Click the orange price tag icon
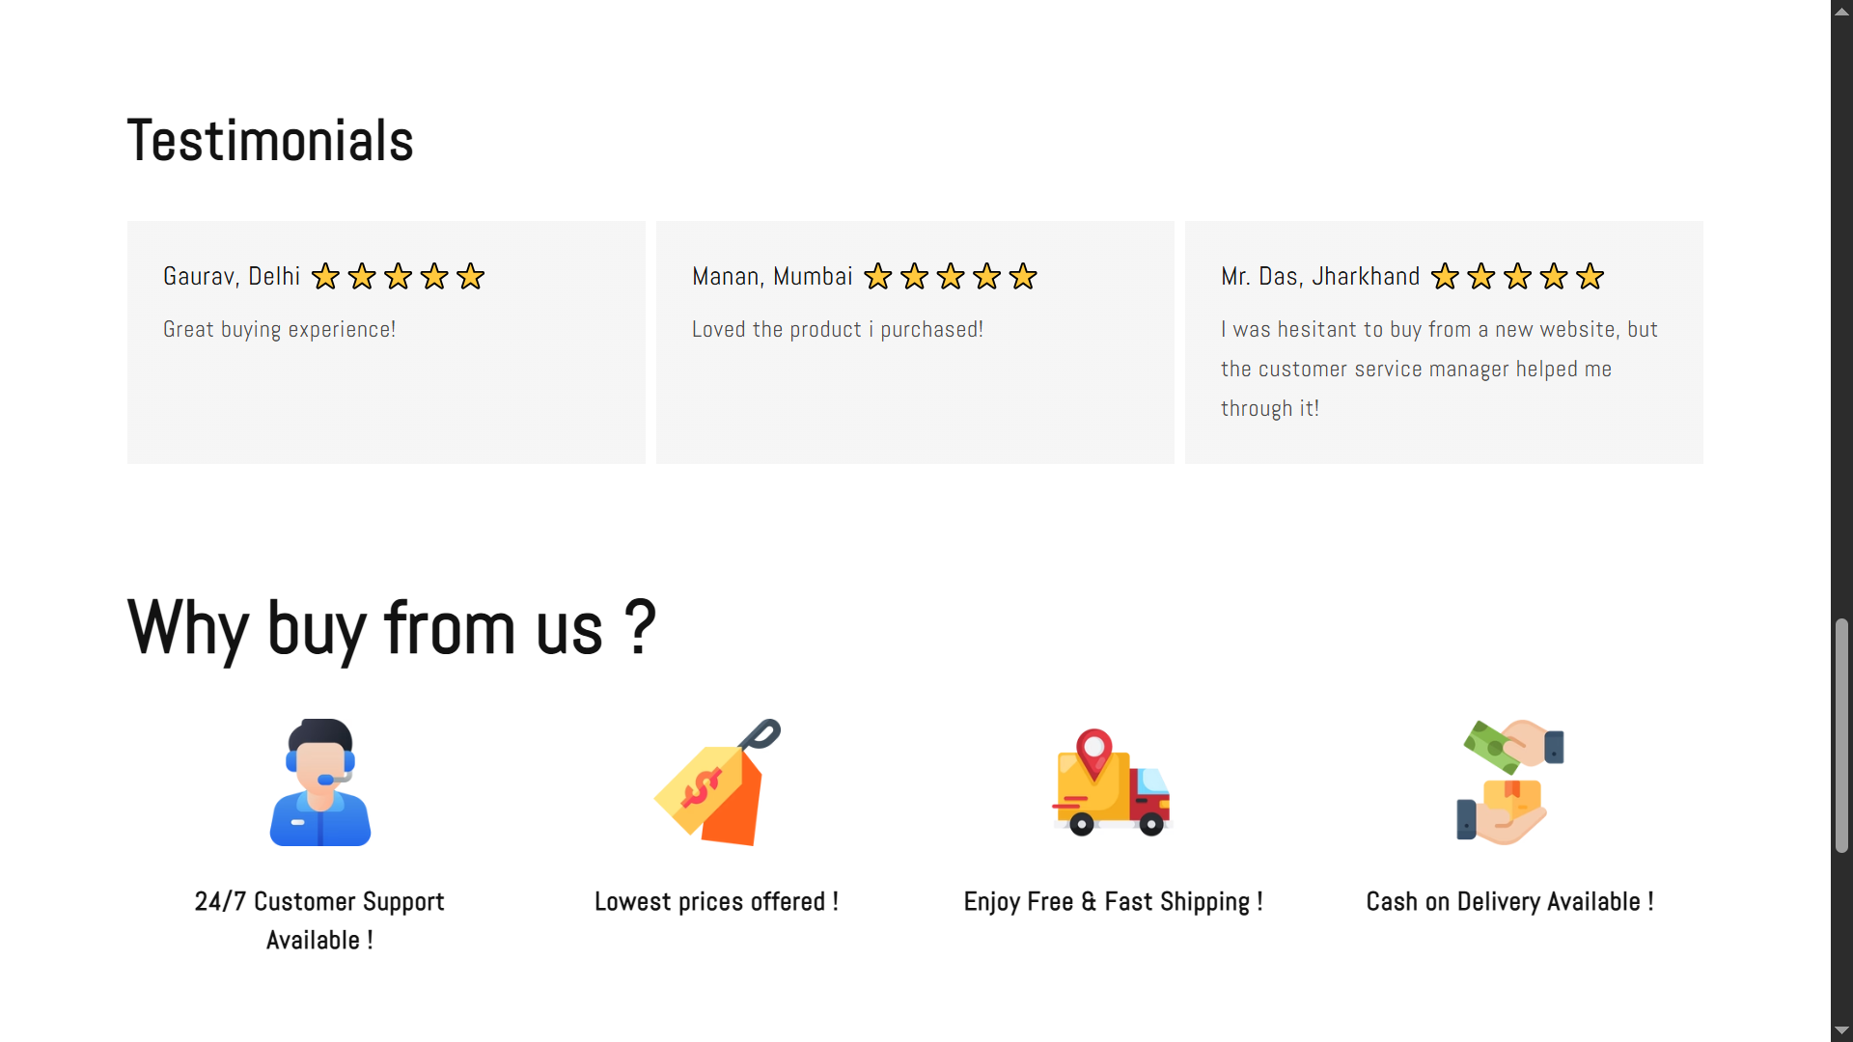 point(717,782)
